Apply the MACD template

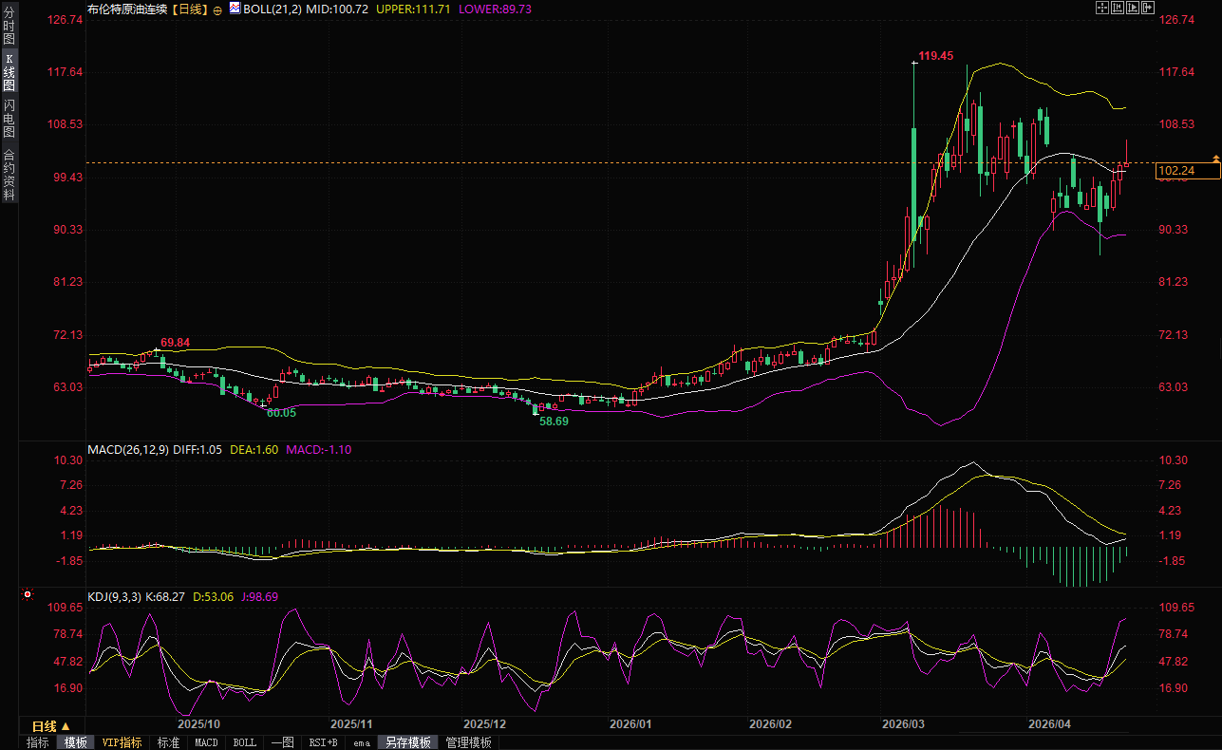coord(206,742)
